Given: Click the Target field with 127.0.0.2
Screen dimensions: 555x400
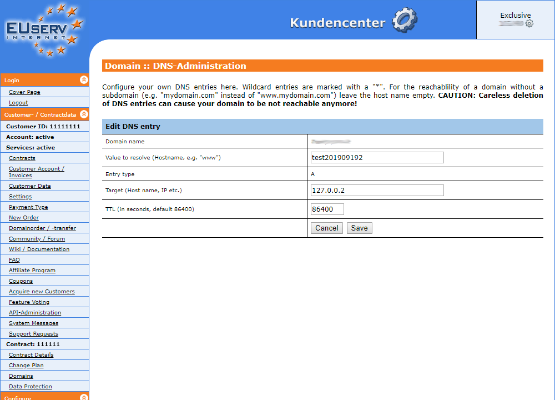Looking at the screenshot, I should [377, 190].
